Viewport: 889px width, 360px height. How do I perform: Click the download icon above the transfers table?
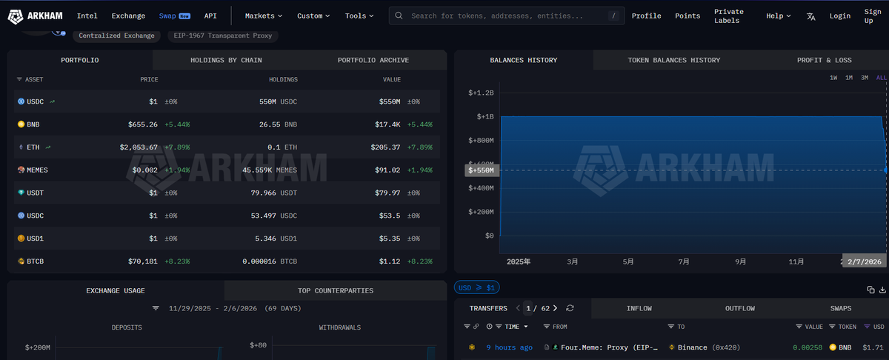(x=882, y=290)
